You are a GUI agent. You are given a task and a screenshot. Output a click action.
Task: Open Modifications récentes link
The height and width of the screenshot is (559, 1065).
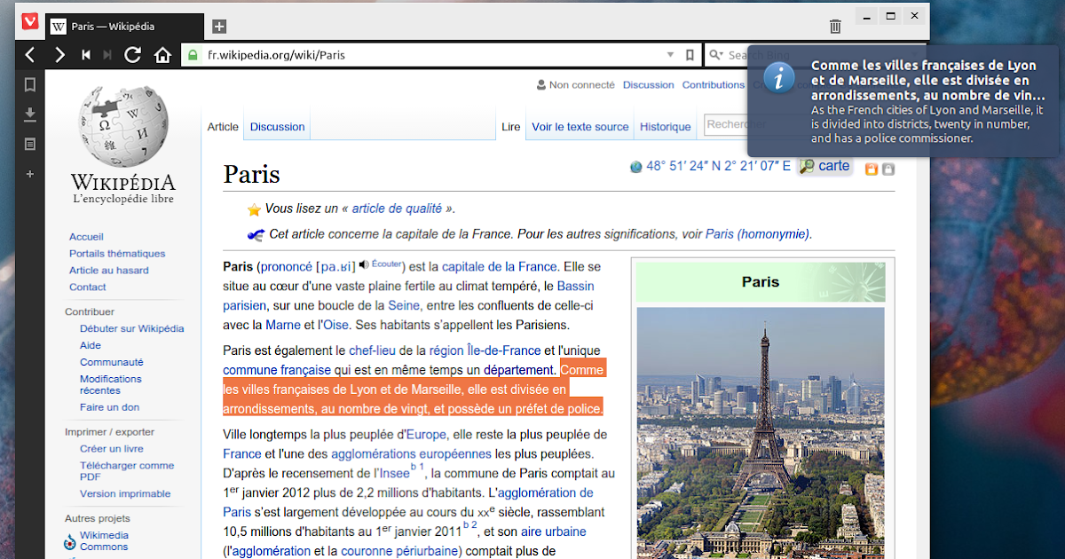click(111, 384)
